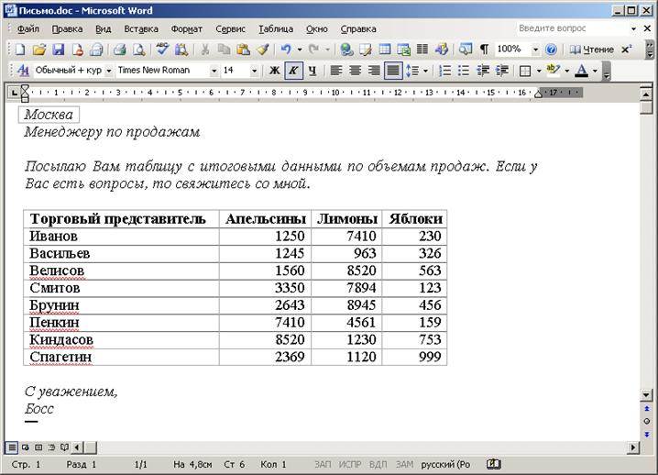Copy selection toolbar icon
Viewport: 658px width, 475px height.
tap(224, 50)
